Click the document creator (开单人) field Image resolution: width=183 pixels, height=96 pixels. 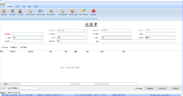[160, 30]
